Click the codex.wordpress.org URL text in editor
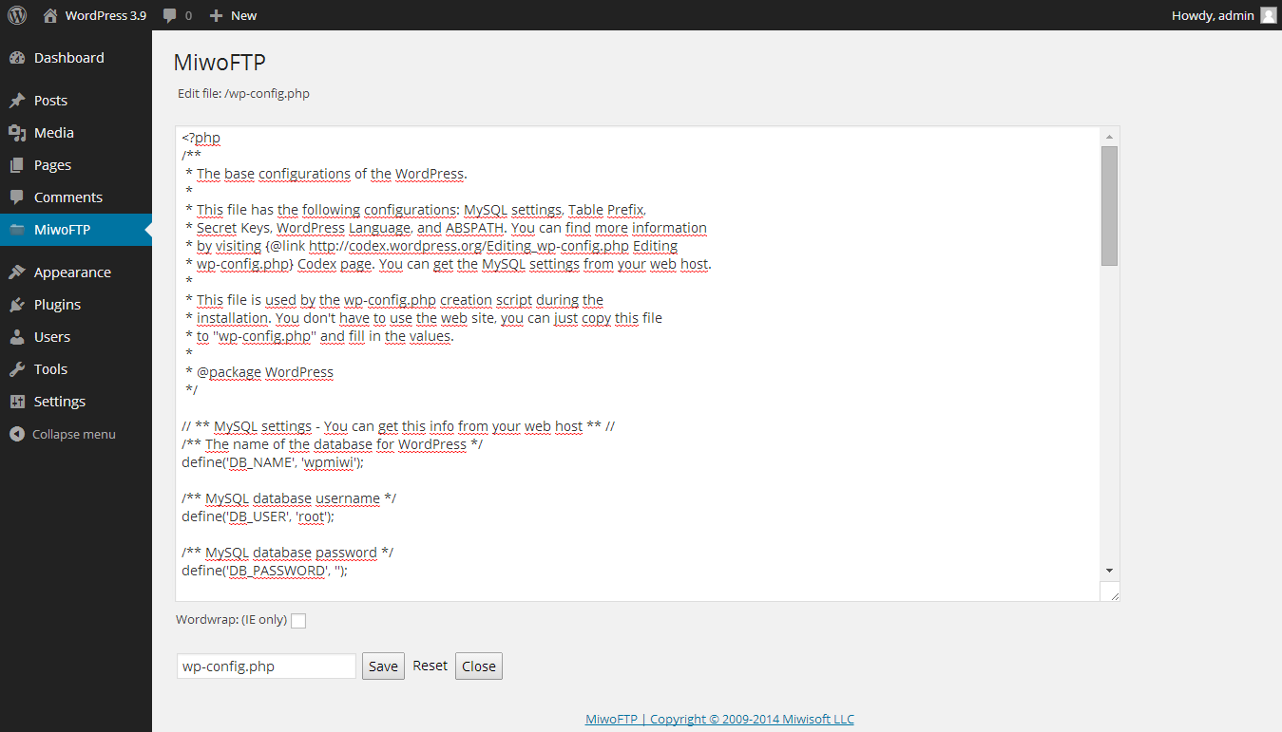Viewport: 1282px width, 732px height. [x=469, y=246]
